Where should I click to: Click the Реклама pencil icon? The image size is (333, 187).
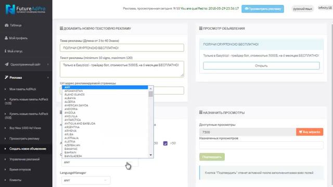tap(6, 77)
